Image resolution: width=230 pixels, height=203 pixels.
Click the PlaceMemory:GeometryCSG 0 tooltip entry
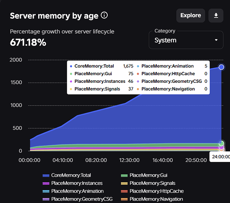[x=172, y=81]
